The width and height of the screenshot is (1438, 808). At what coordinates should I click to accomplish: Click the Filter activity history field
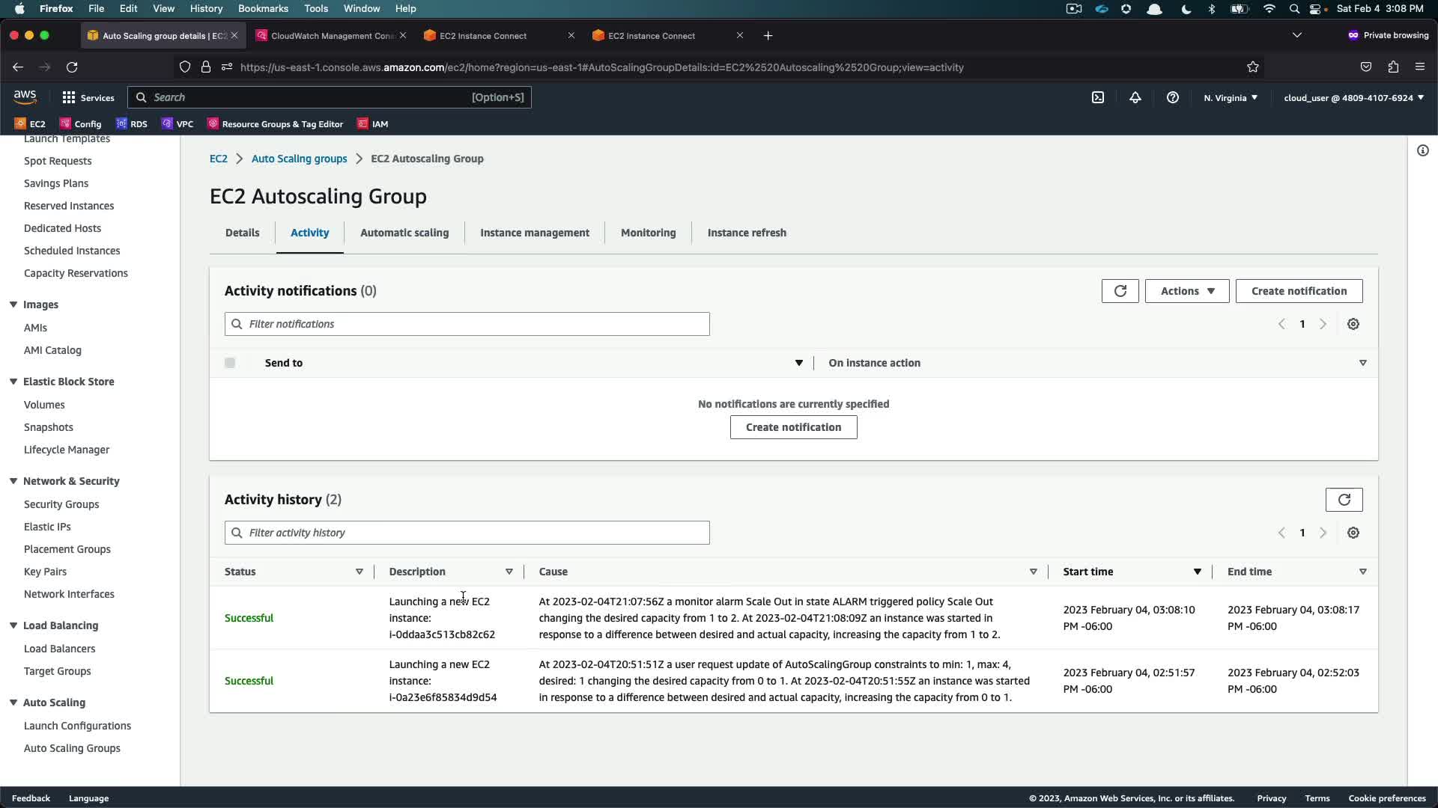467,533
